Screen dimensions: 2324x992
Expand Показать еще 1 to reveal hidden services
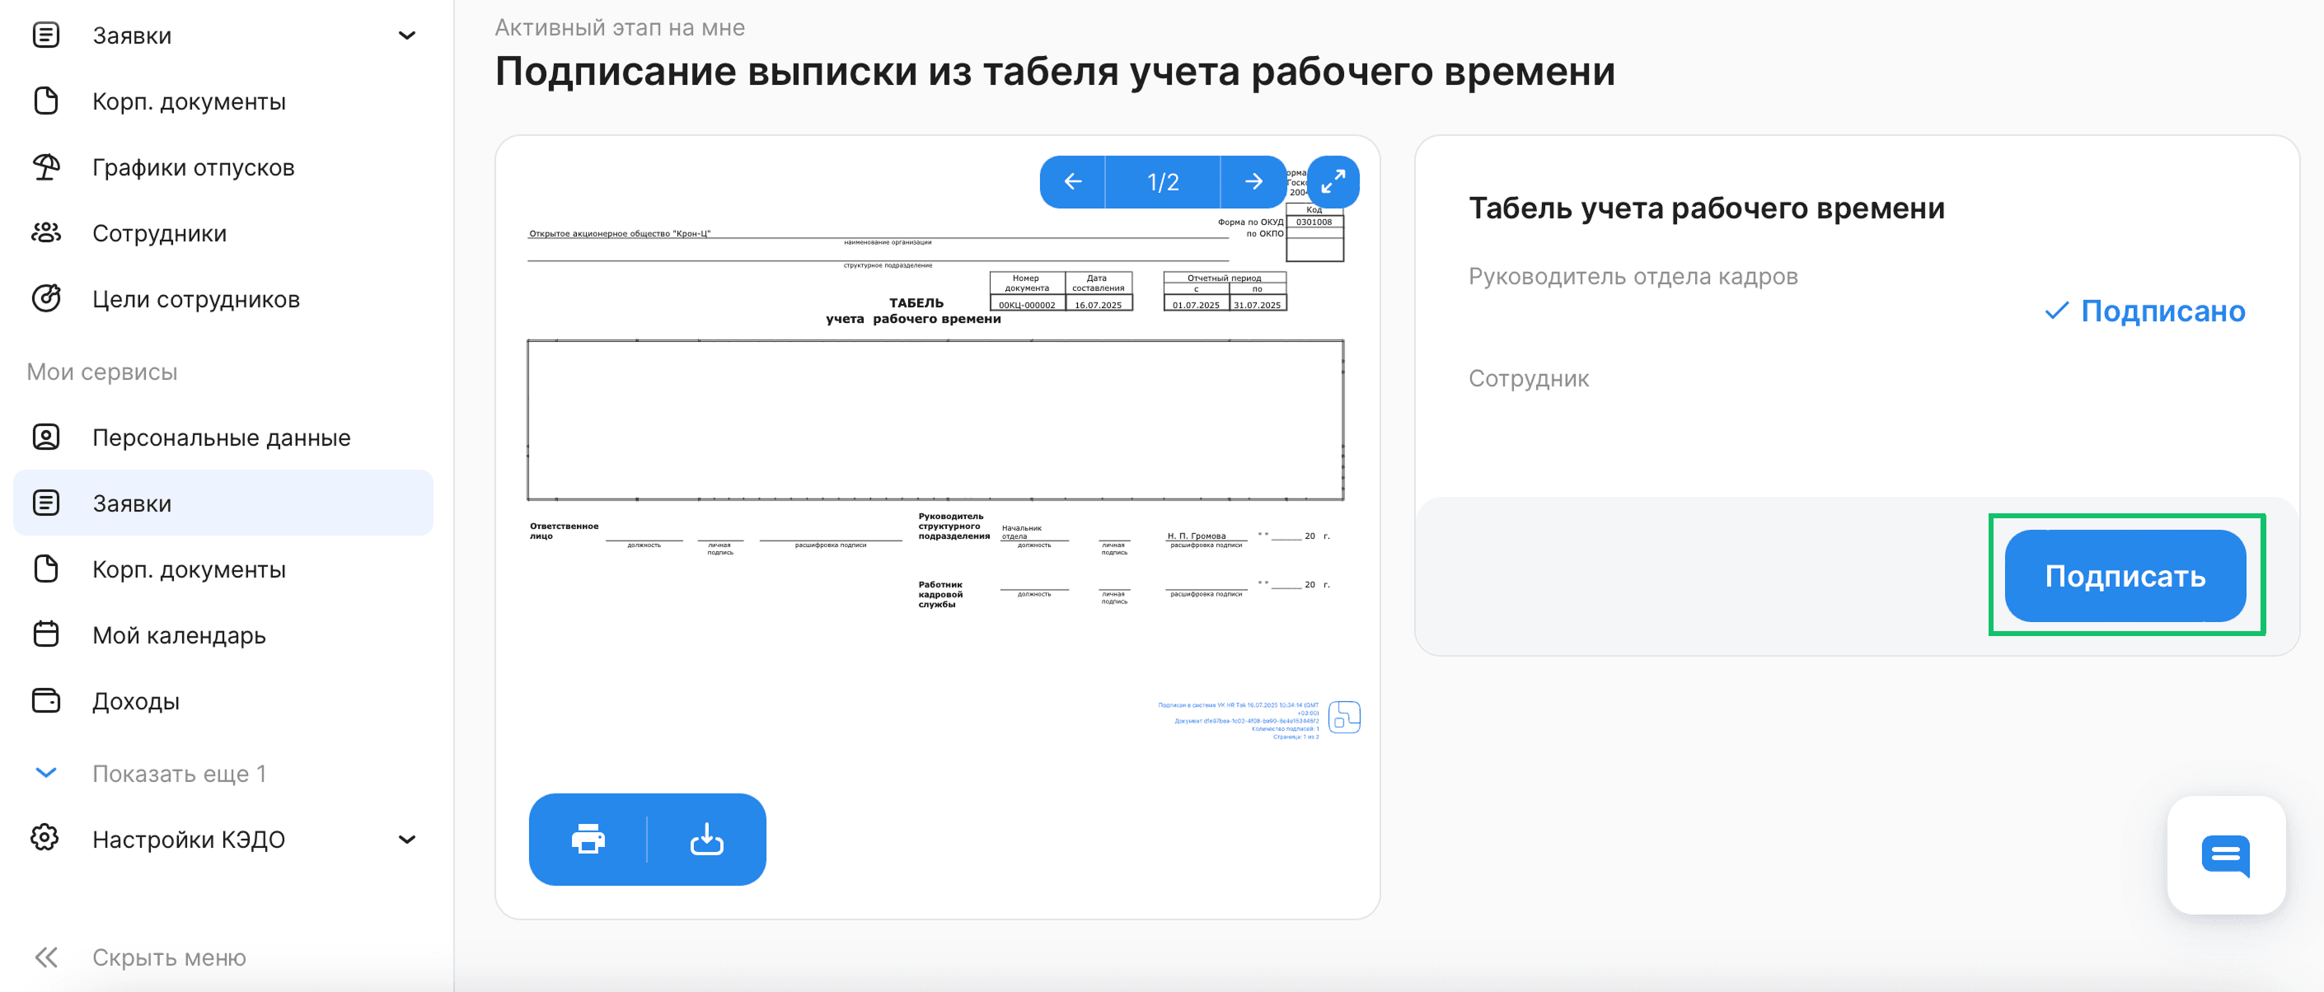(180, 773)
